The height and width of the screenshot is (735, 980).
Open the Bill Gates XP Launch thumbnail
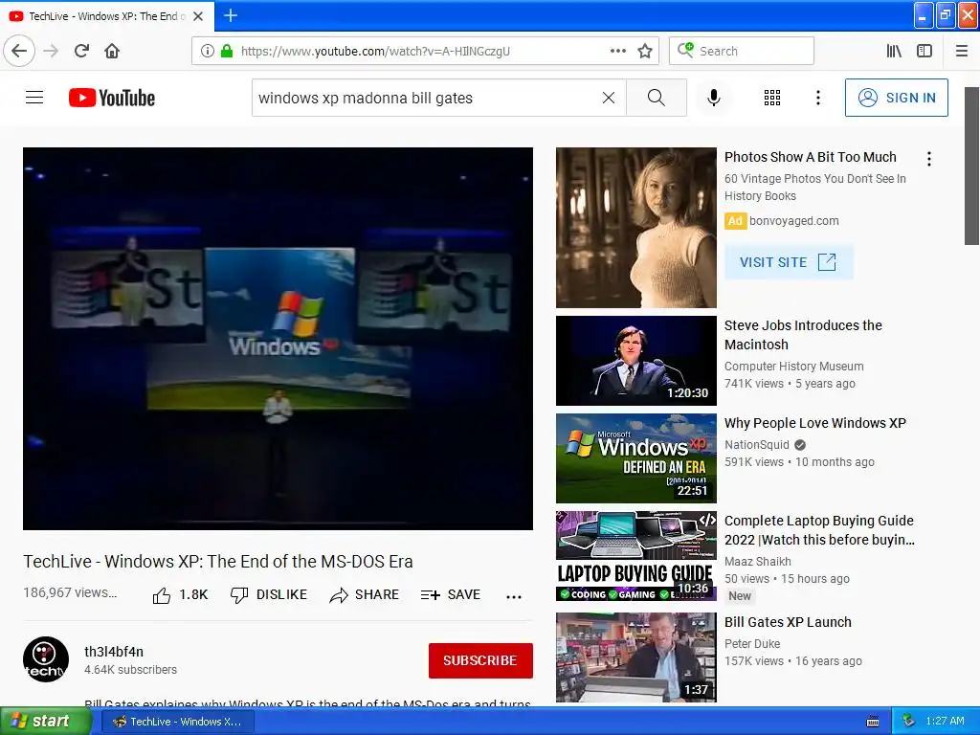636,657
